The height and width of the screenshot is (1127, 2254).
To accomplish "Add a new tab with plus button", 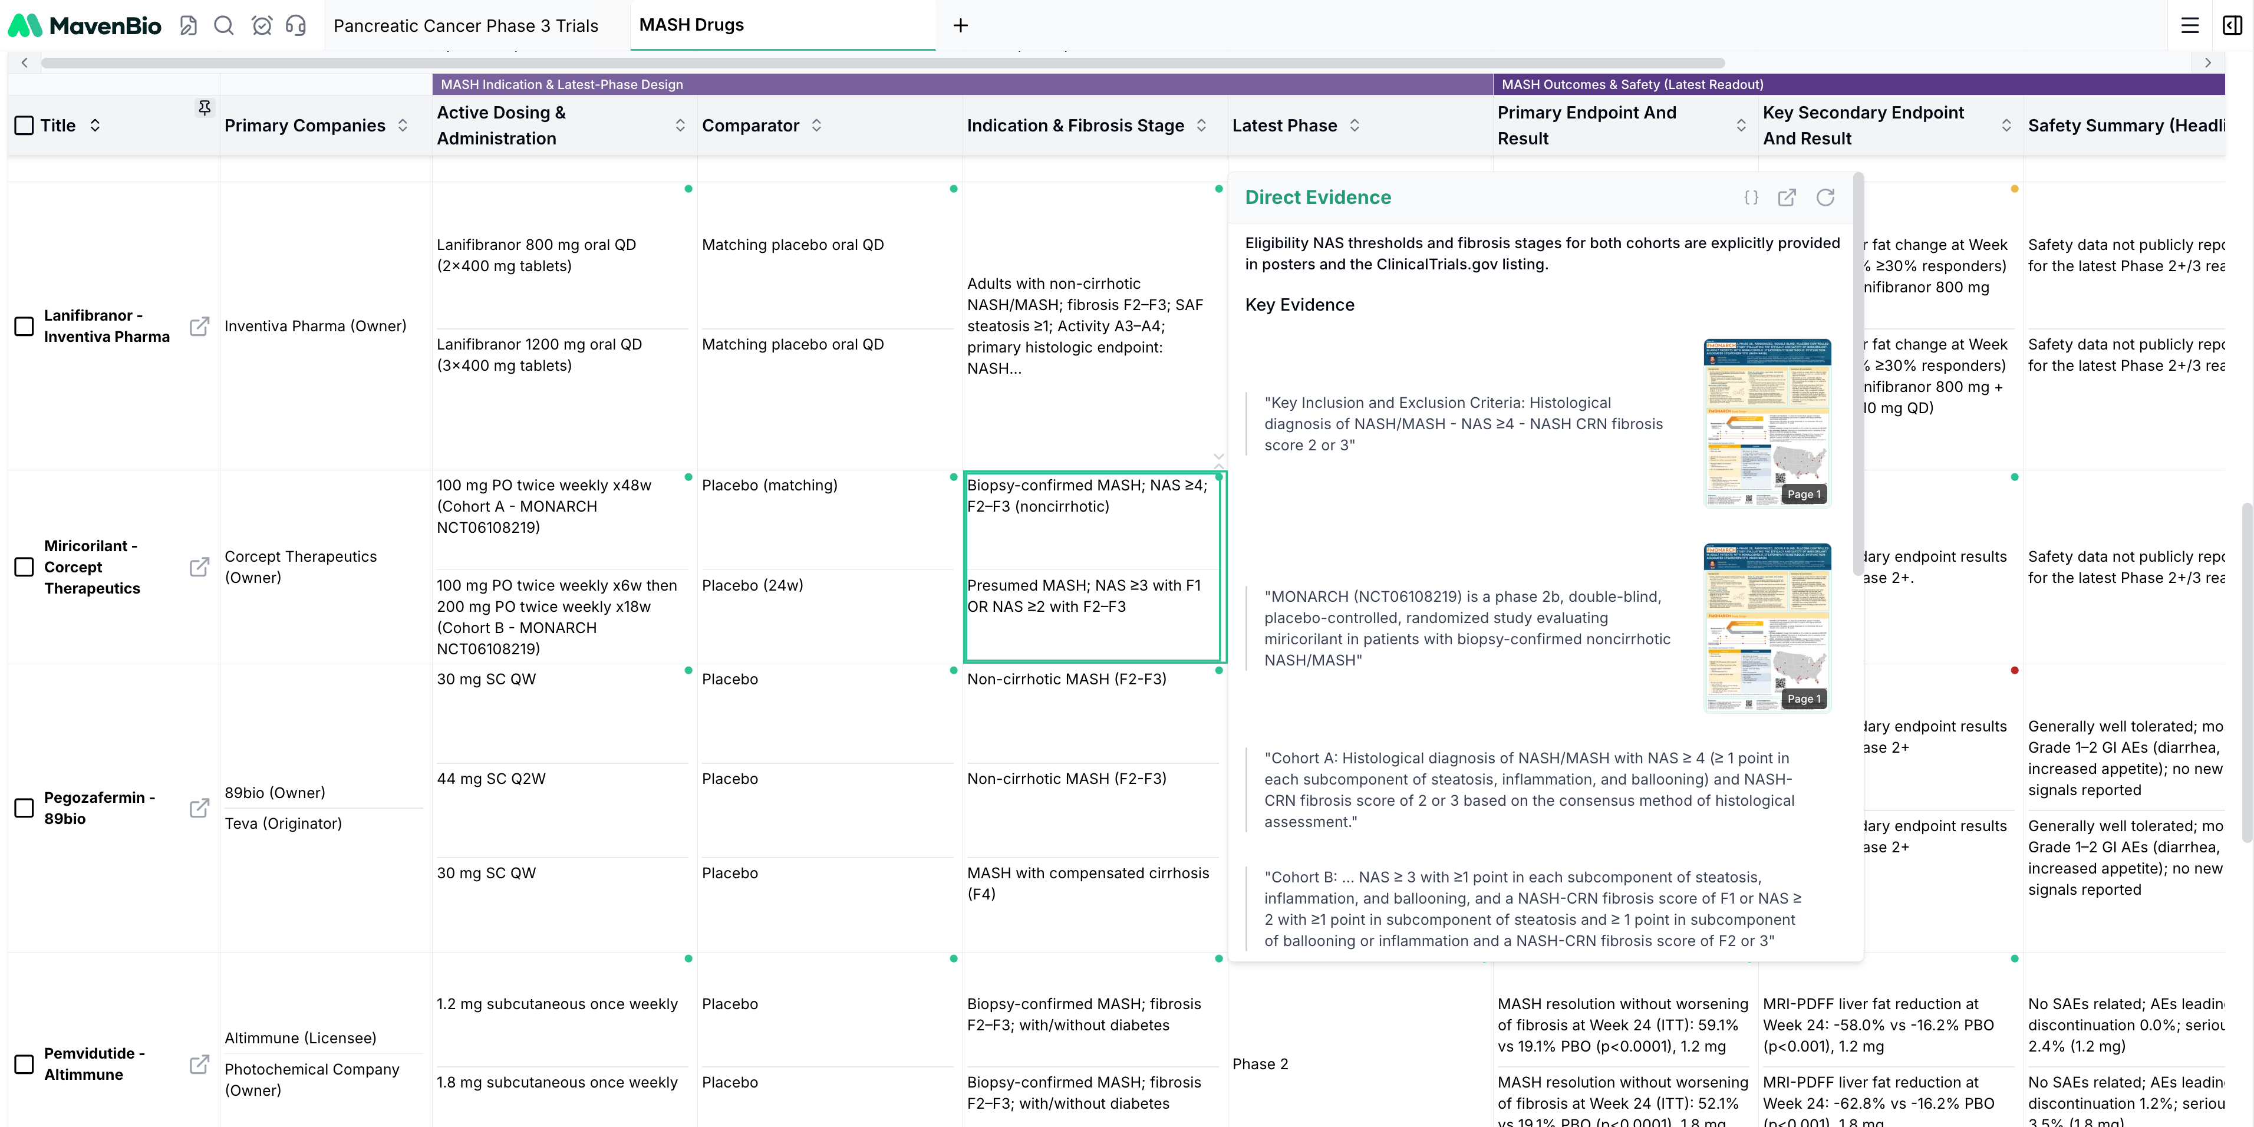I will 960,25.
